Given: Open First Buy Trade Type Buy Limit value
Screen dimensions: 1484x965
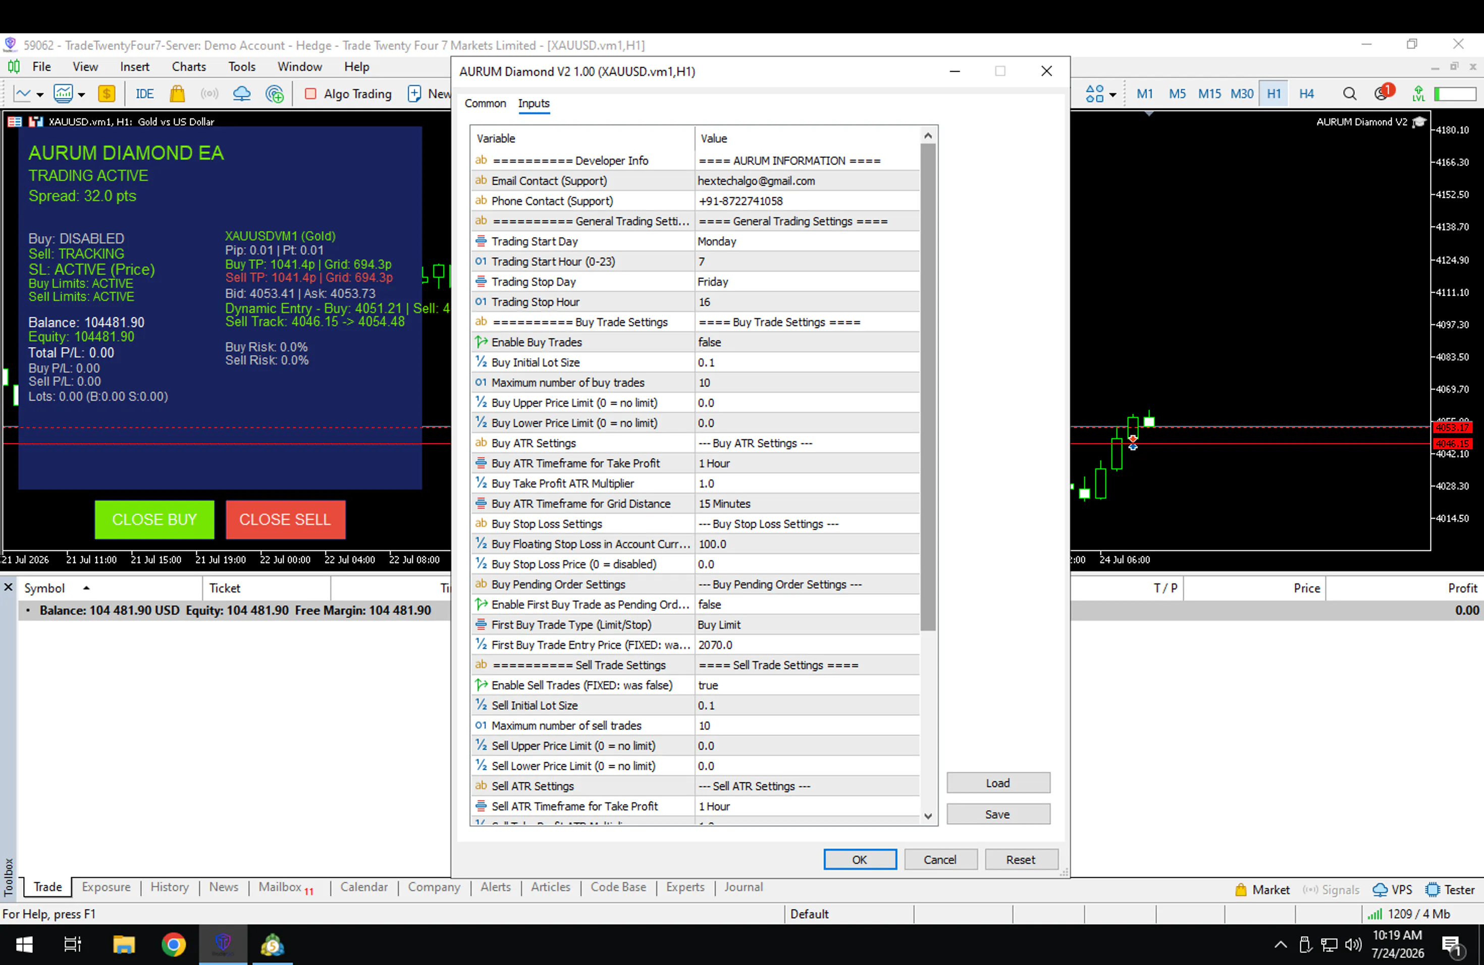Looking at the screenshot, I should click(x=807, y=625).
